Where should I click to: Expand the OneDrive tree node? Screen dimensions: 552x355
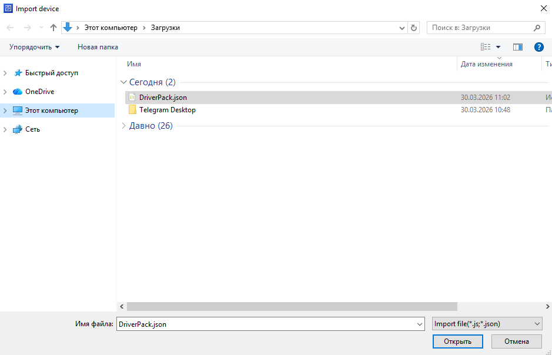pos(5,92)
